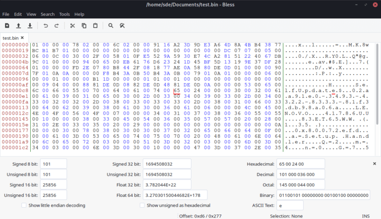Image resolution: width=381 pixels, height=219 pixels.
Task: Click the offset label 00000000
Action: click(x=15, y=45)
